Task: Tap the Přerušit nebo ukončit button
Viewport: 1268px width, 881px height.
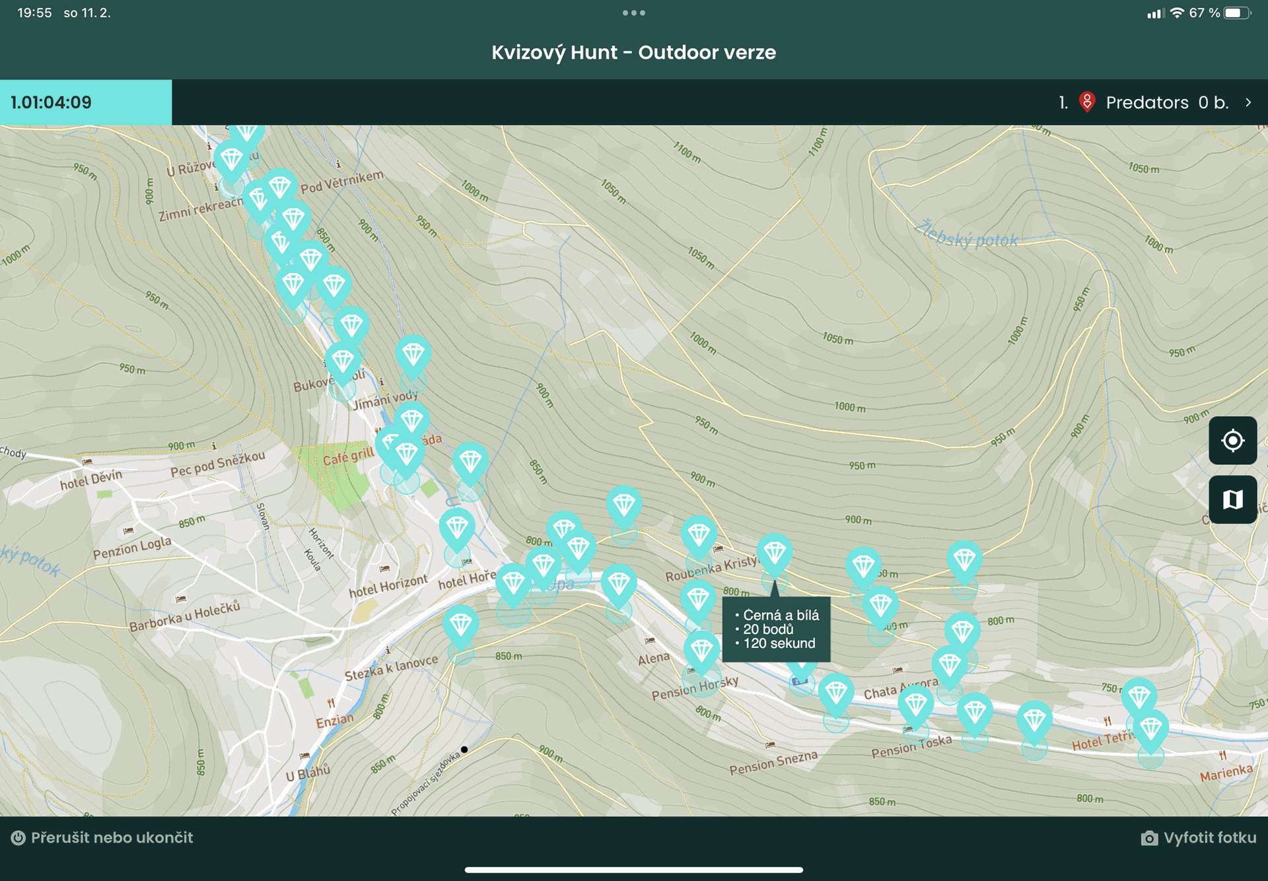Action: click(102, 837)
